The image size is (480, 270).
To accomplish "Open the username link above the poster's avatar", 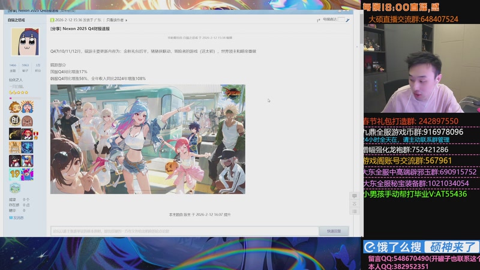I will 16,20.
